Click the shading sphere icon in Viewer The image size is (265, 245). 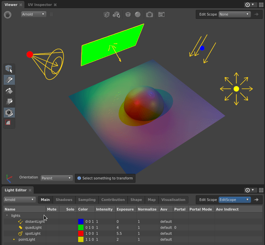tap(138, 14)
